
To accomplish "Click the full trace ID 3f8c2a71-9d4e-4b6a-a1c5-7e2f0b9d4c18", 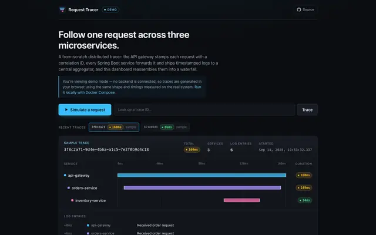I will 106,150.
